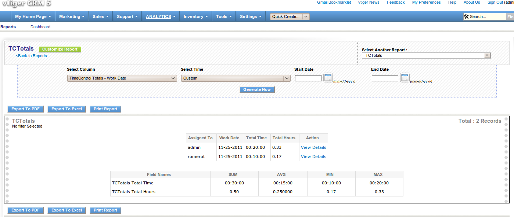Expand the Select Column dropdown
Image resolution: width=514 pixels, height=217 pixels.
pos(122,78)
